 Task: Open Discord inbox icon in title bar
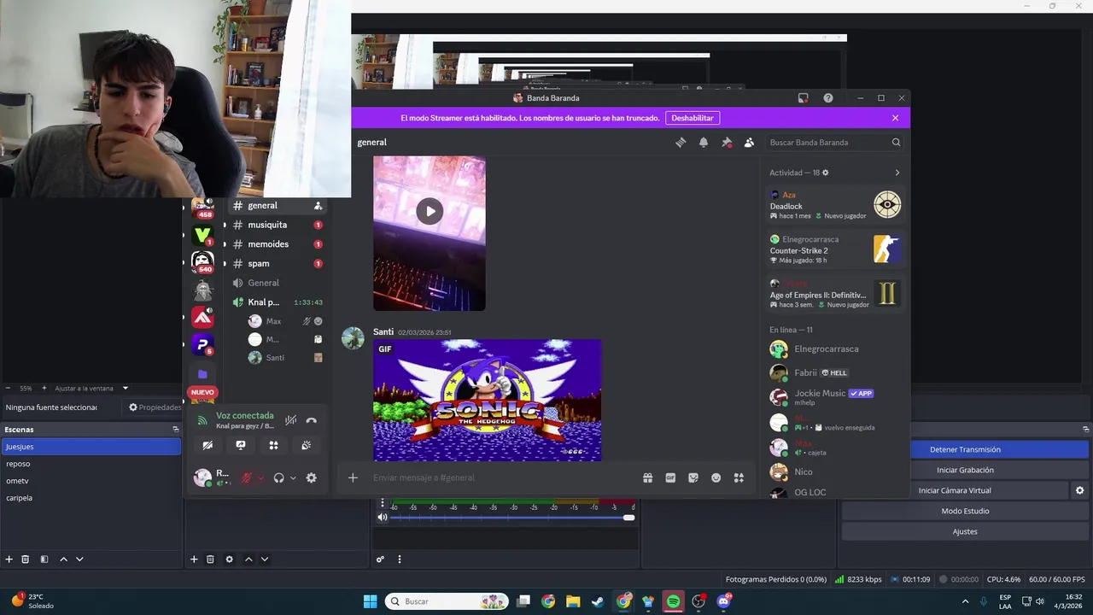(x=803, y=98)
